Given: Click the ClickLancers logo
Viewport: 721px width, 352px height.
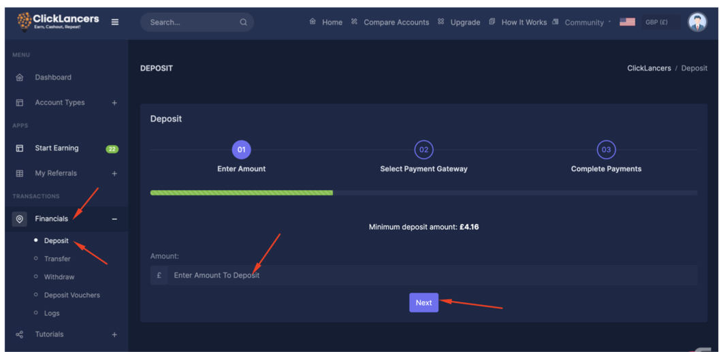Looking at the screenshot, I should 58,22.
